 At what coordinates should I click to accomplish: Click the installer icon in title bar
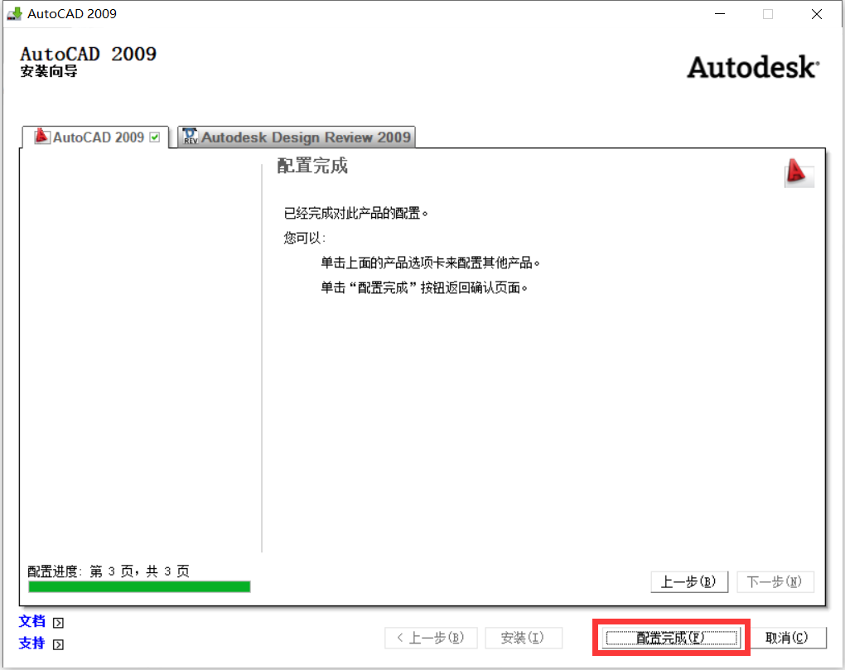point(14,13)
